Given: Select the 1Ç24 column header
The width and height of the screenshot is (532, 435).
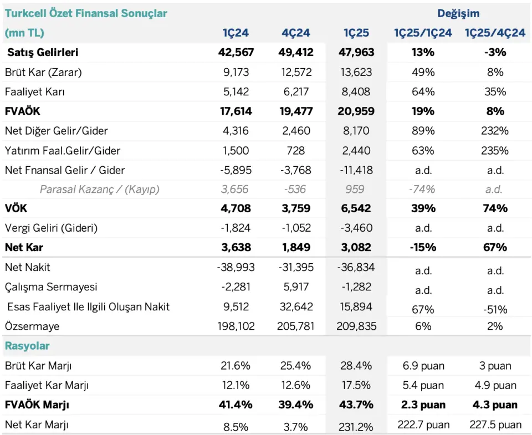Looking at the screenshot, I should click(236, 33).
